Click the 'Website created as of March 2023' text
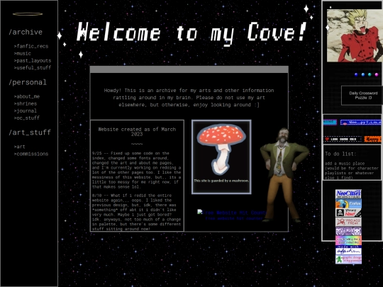The height and width of the screenshot is (287, 383). pos(137,132)
